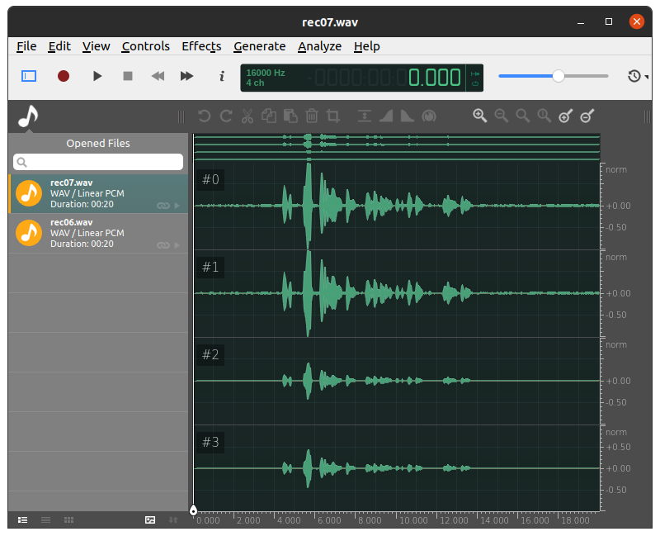660x536 pixels.
Task: Stop playback with the square Stop button
Action: coord(128,76)
